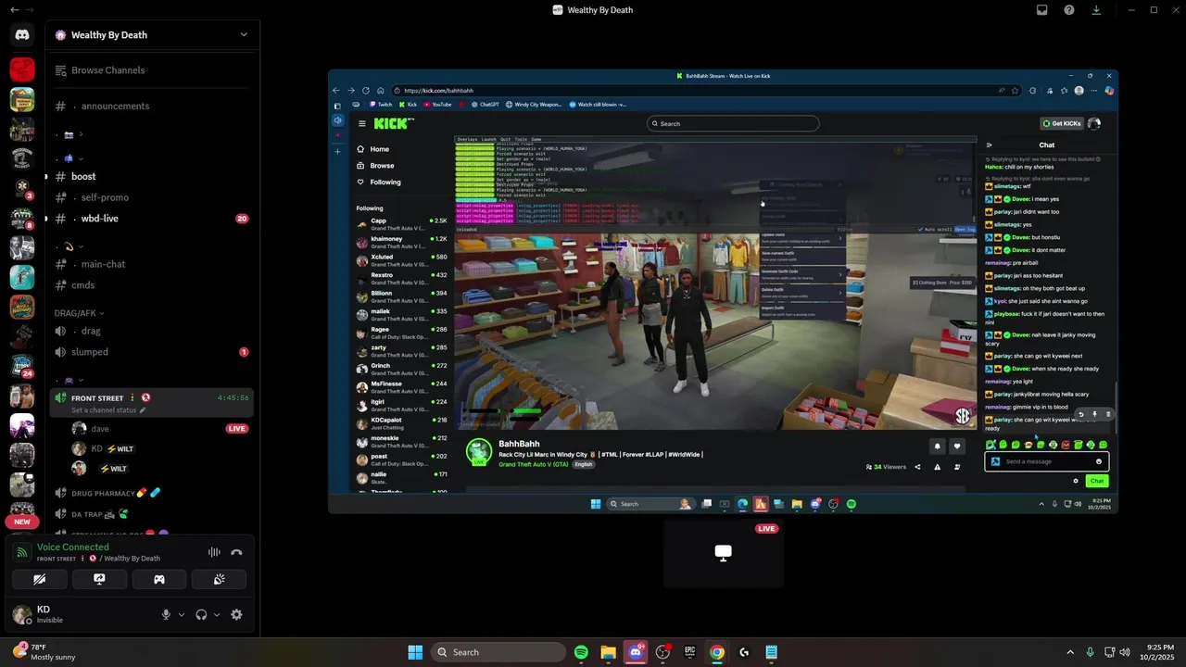Open Windows Start menu
Image resolution: width=1186 pixels, height=667 pixels.
pyautogui.click(x=415, y=652)
